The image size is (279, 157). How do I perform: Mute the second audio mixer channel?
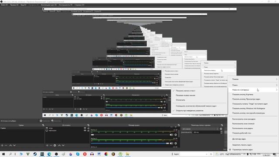coord(171,143)
